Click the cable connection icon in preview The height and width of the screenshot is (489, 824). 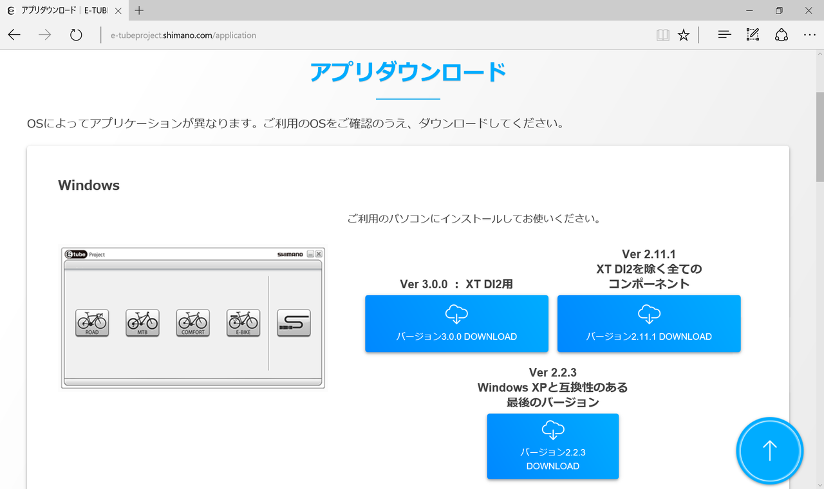(x=294, y=323)
